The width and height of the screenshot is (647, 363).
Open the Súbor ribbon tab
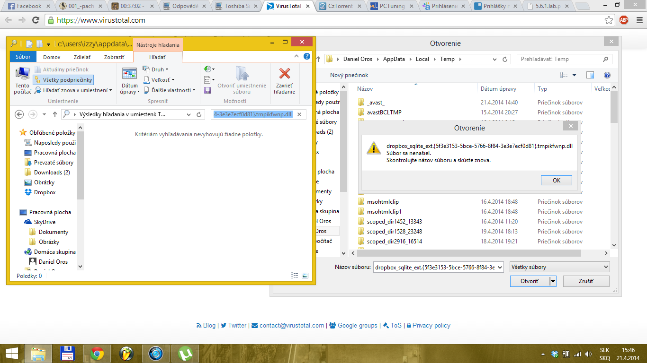[23, 57]
